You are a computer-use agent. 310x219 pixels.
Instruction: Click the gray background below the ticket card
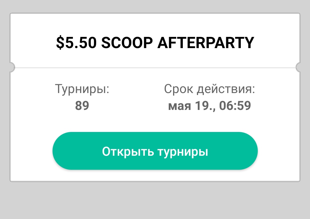tap(155, 200)
